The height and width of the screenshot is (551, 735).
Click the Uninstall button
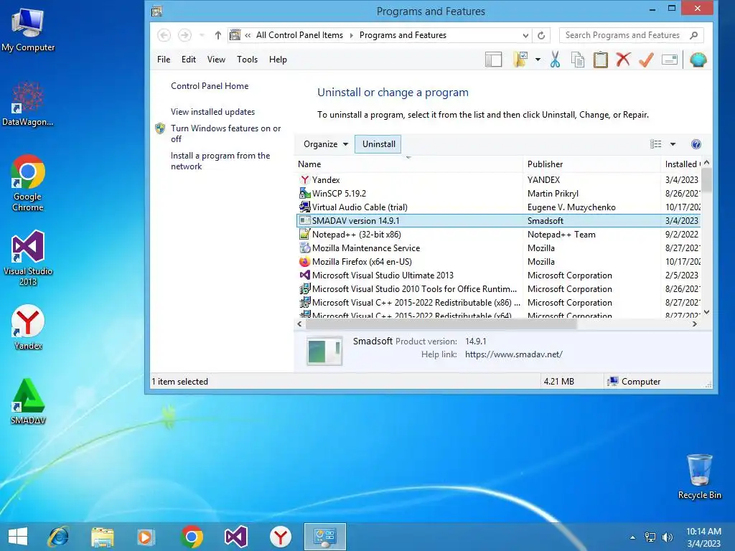pos(378,144)
